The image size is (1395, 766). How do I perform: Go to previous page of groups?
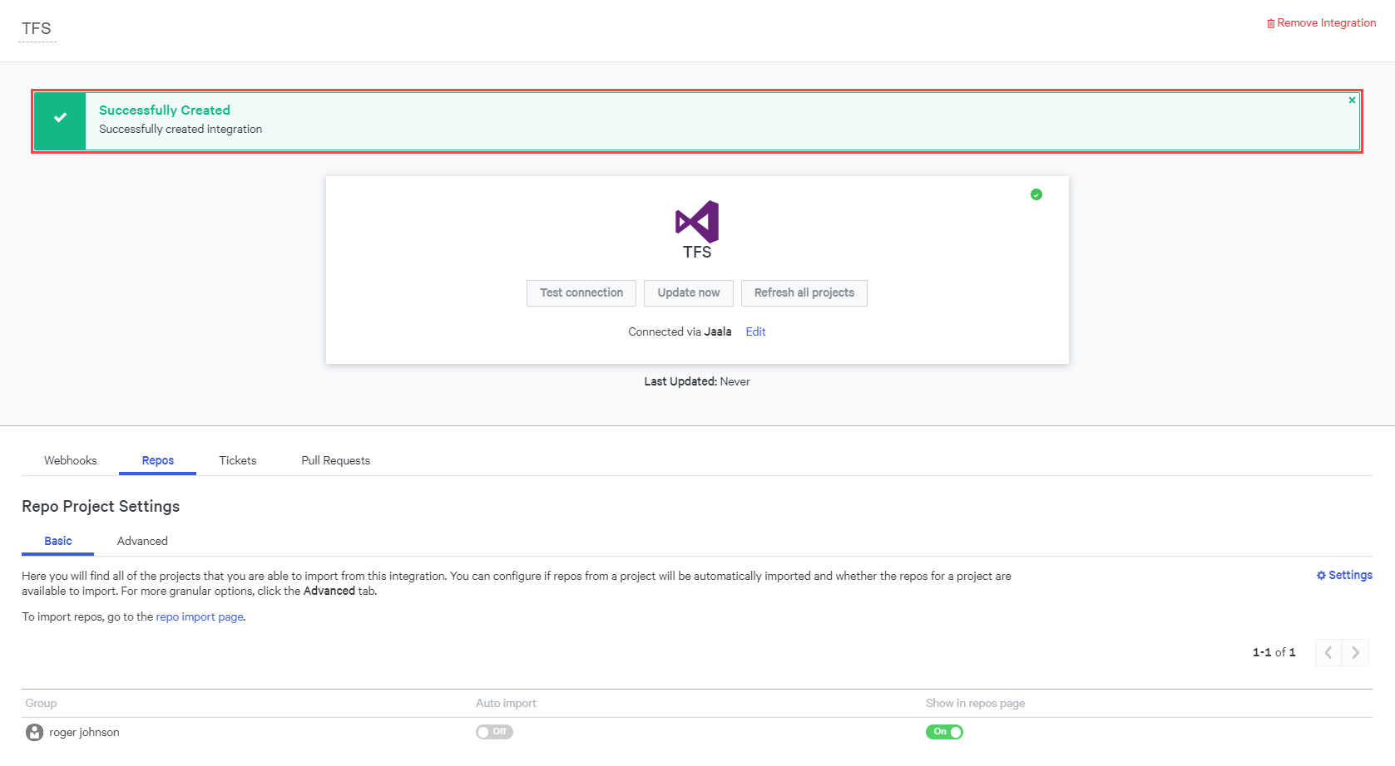coord(1328,652)
